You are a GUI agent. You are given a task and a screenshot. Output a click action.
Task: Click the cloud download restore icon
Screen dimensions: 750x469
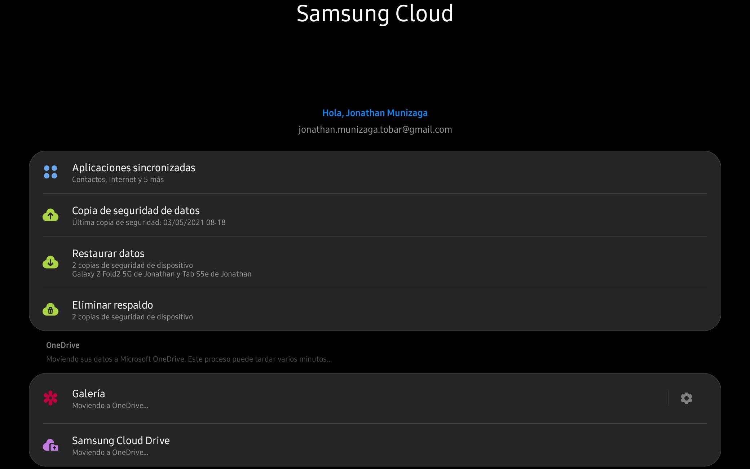coord(50,262)
